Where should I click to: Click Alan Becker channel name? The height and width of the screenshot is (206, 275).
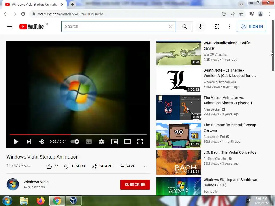point(212,109)
